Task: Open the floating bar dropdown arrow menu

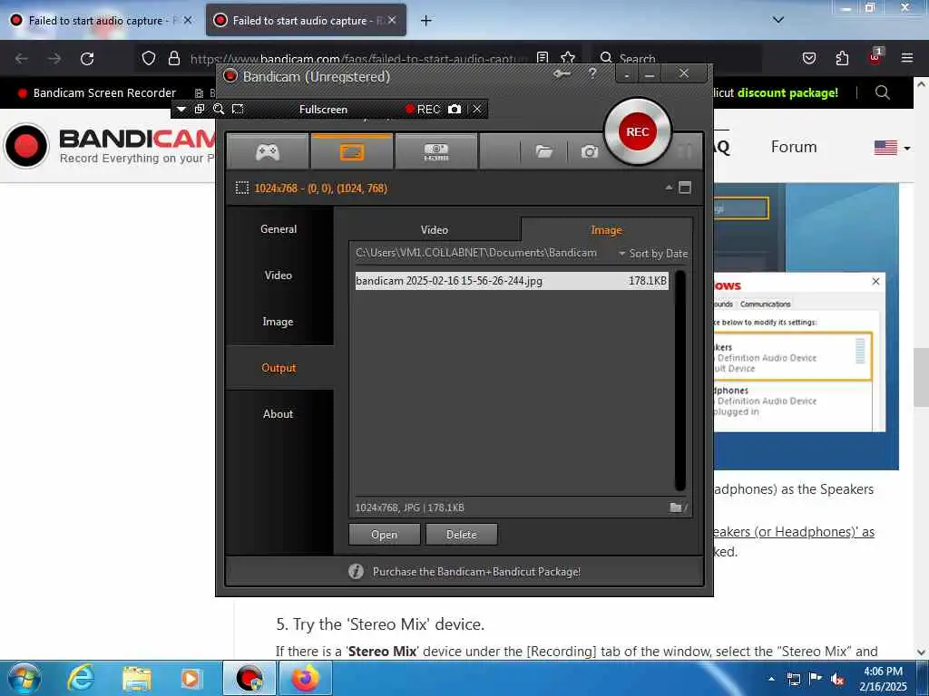Action: point(181,109)
